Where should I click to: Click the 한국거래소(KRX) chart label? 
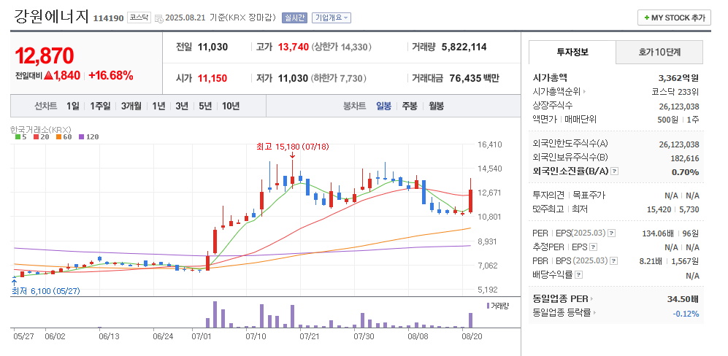40,129
